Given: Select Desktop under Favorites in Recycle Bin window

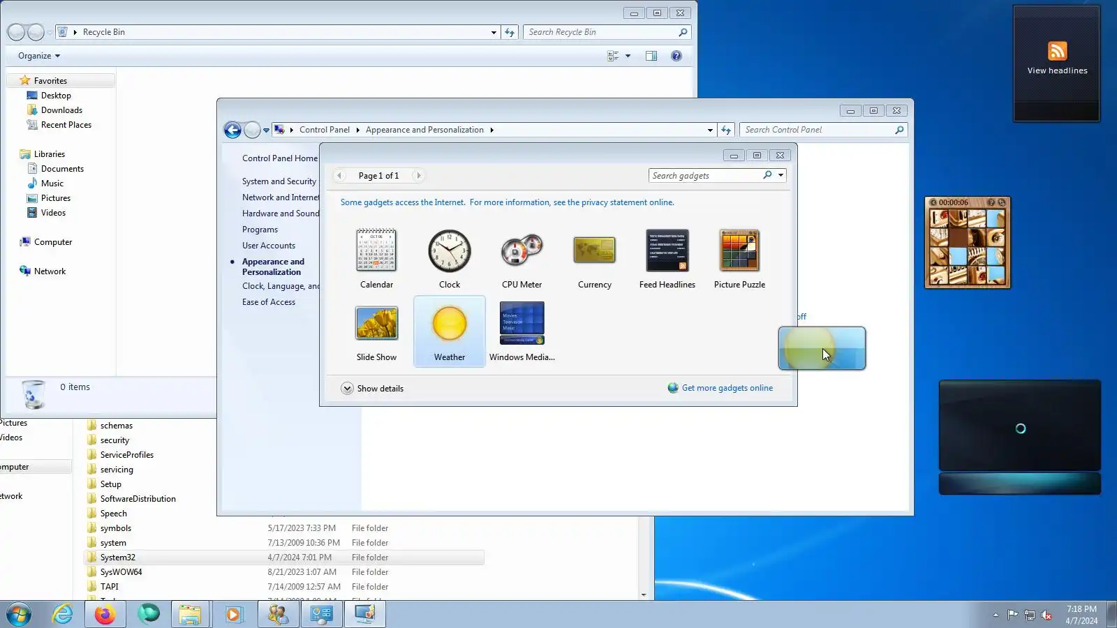Looking at the screenshot, I should tap(56, 96).
